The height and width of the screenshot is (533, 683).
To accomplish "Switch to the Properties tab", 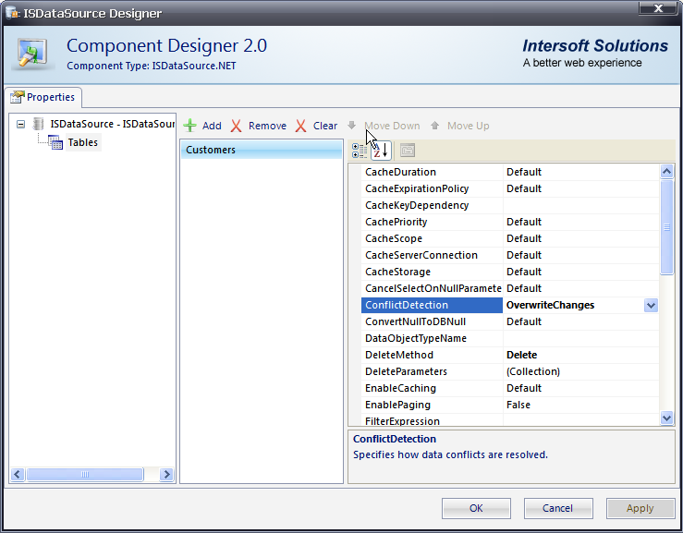I will pyautogui.click(x=44, y=97).
